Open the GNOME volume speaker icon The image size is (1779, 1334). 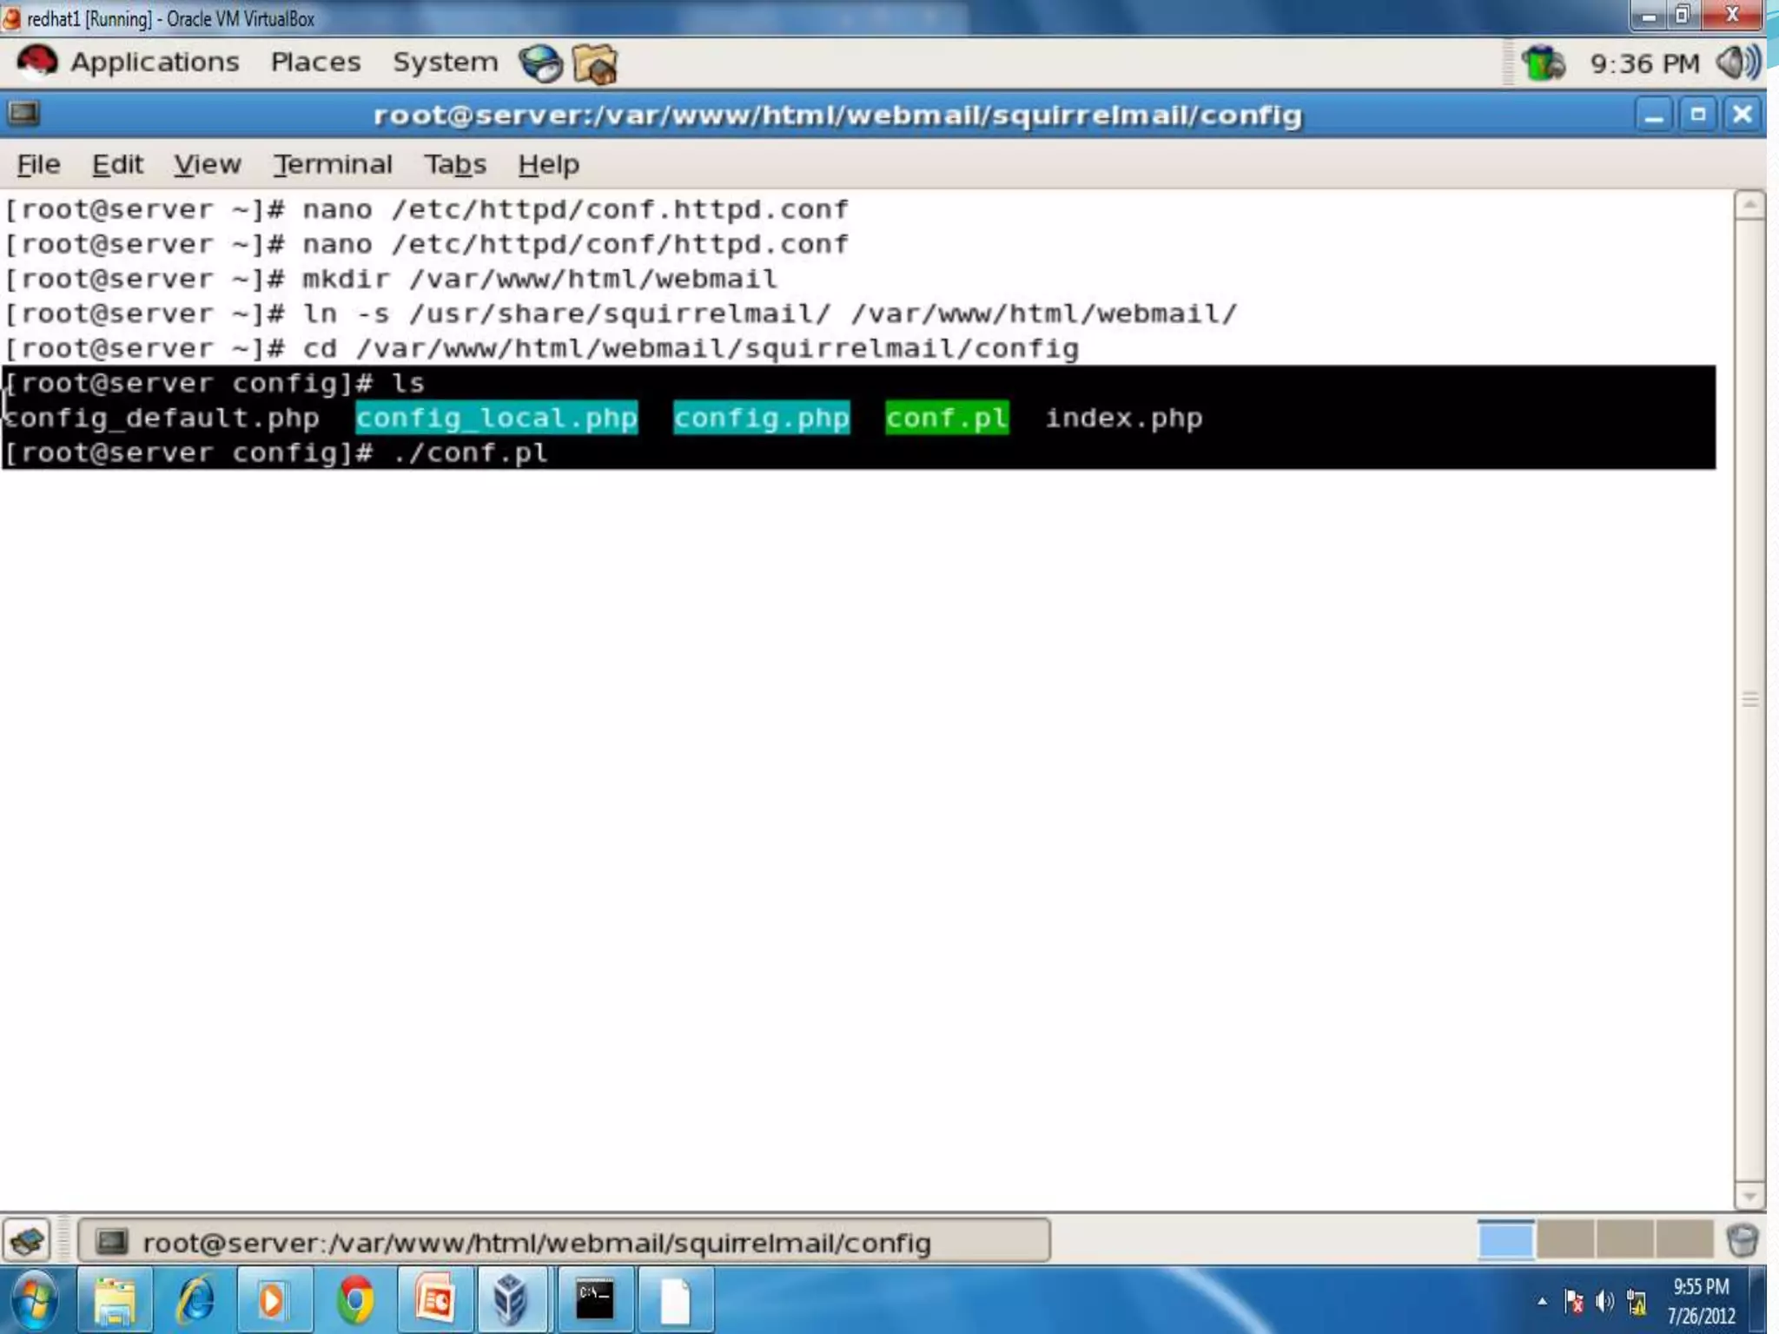point(1737,63)
